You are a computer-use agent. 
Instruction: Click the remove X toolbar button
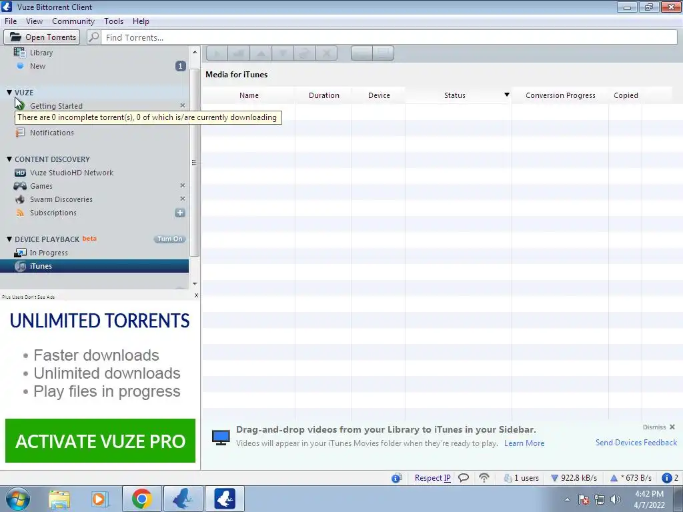click(x=326, y=53)
